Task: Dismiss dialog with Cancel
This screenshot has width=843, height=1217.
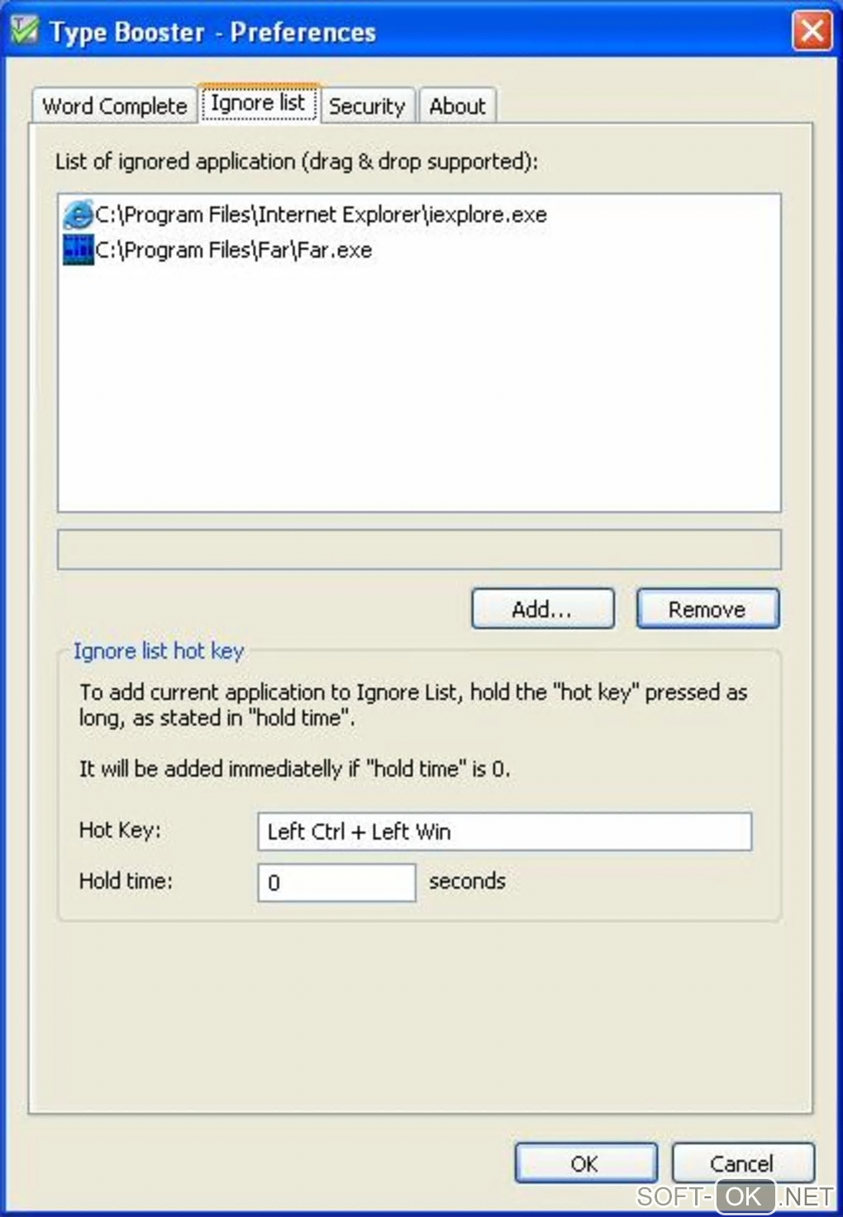Action: [x=742, y=1163]
